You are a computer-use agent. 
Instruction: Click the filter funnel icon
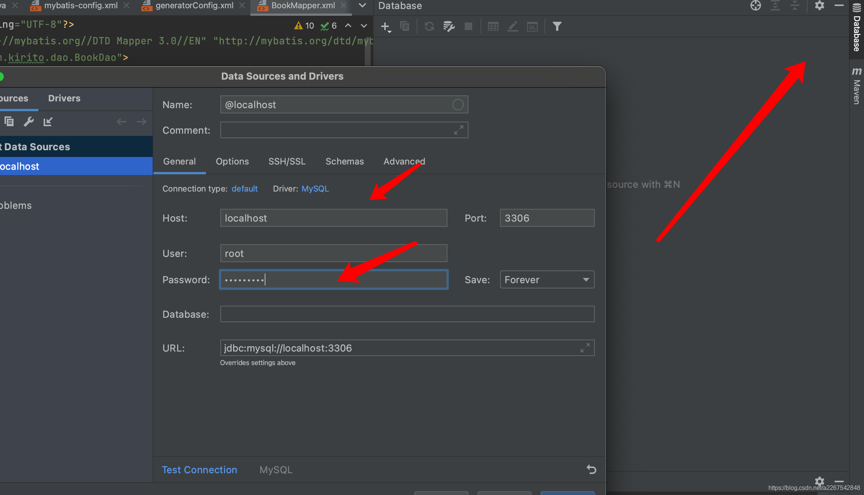click(x=557, y=26)
